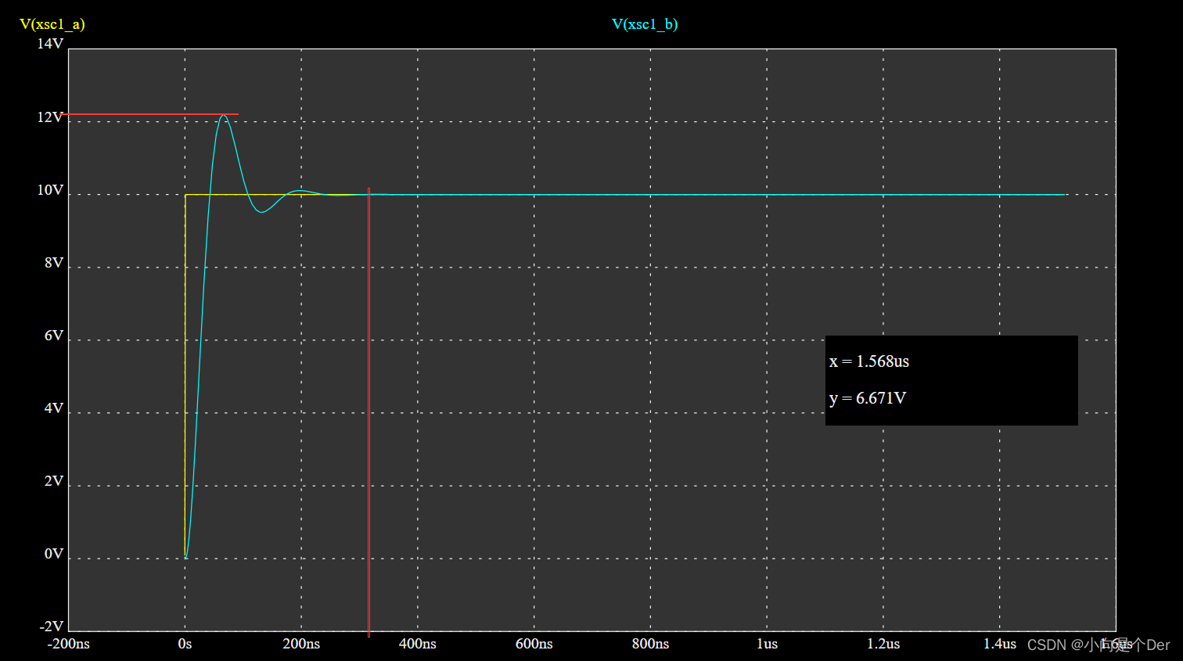Click the x = 1.568us cursor readout
This screenshot has height=661, width=1183.
[869, 361]
